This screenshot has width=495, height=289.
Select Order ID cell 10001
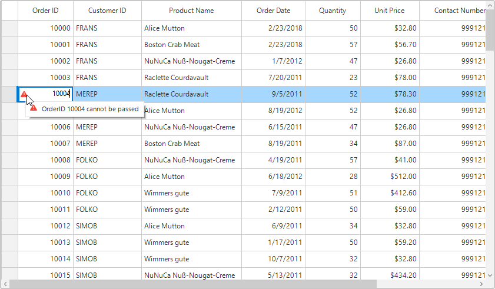tap(45, 45)
